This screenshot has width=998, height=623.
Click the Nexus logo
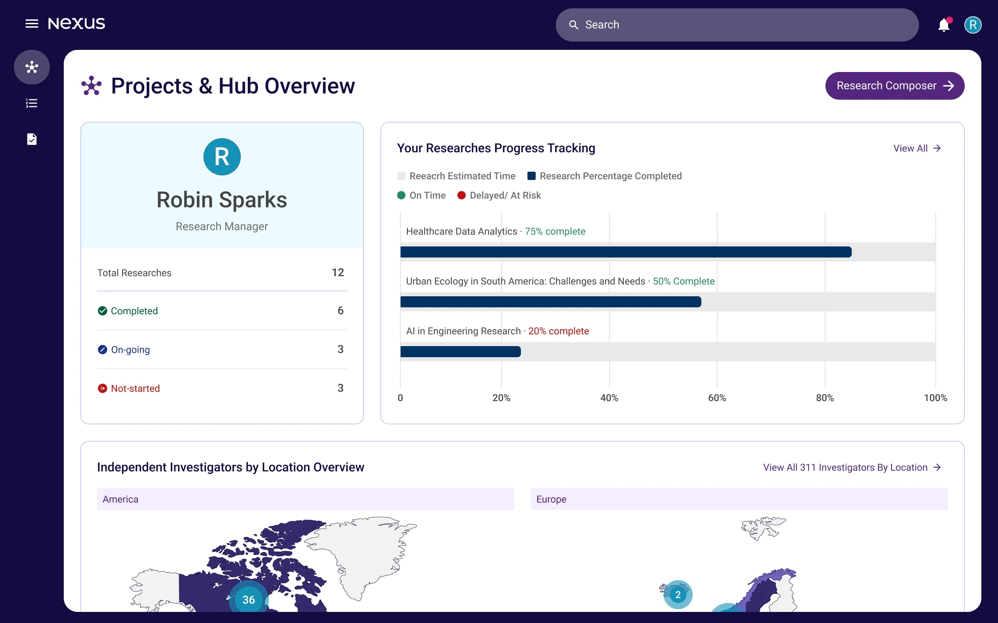(x=77, y=24)
